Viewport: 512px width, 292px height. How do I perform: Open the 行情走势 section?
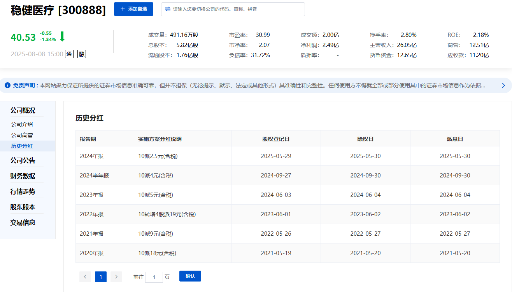[x=23, y=191]
